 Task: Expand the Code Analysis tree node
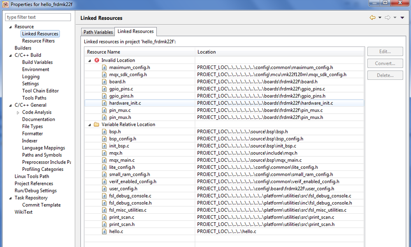[x=18, y=112]
